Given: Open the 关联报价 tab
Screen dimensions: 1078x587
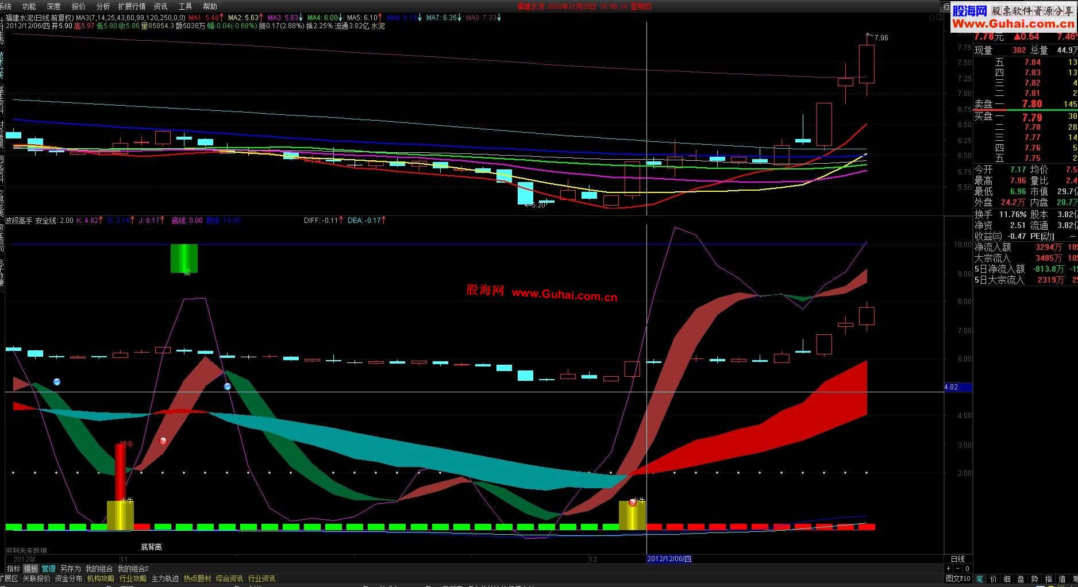Looking at the screenshot, I should (x=36, y=578).
